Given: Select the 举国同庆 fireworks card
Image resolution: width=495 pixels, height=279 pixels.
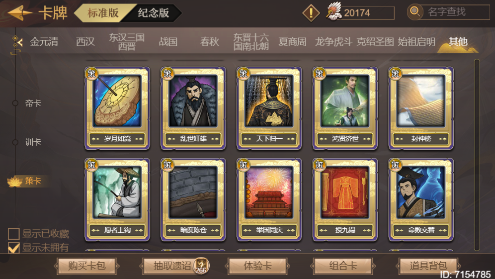Looking at the screenshot, I should [x=269, y=200].
